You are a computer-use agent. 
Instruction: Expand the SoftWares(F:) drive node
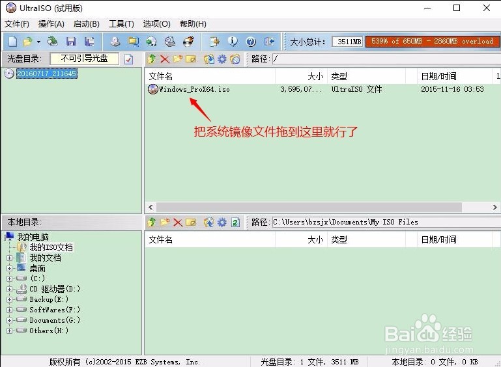pos(10,310)
